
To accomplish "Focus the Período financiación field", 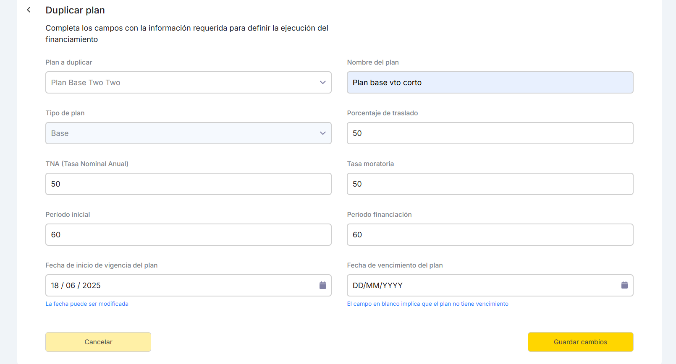I will click(490, 235).
